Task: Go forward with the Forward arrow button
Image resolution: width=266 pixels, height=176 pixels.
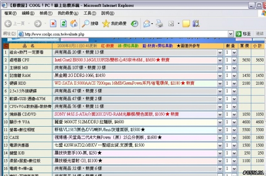Action: 38,24
